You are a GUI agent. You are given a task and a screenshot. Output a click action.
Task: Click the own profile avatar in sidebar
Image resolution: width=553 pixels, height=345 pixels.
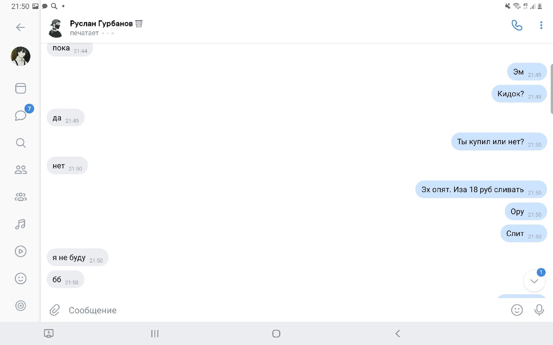click(20, 56)
